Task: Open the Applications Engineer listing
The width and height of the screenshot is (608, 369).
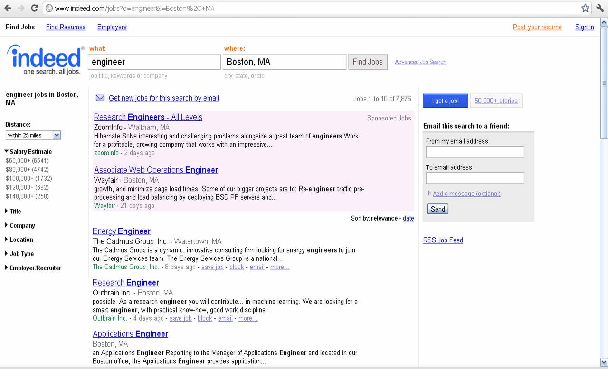Action: [130, 334]
